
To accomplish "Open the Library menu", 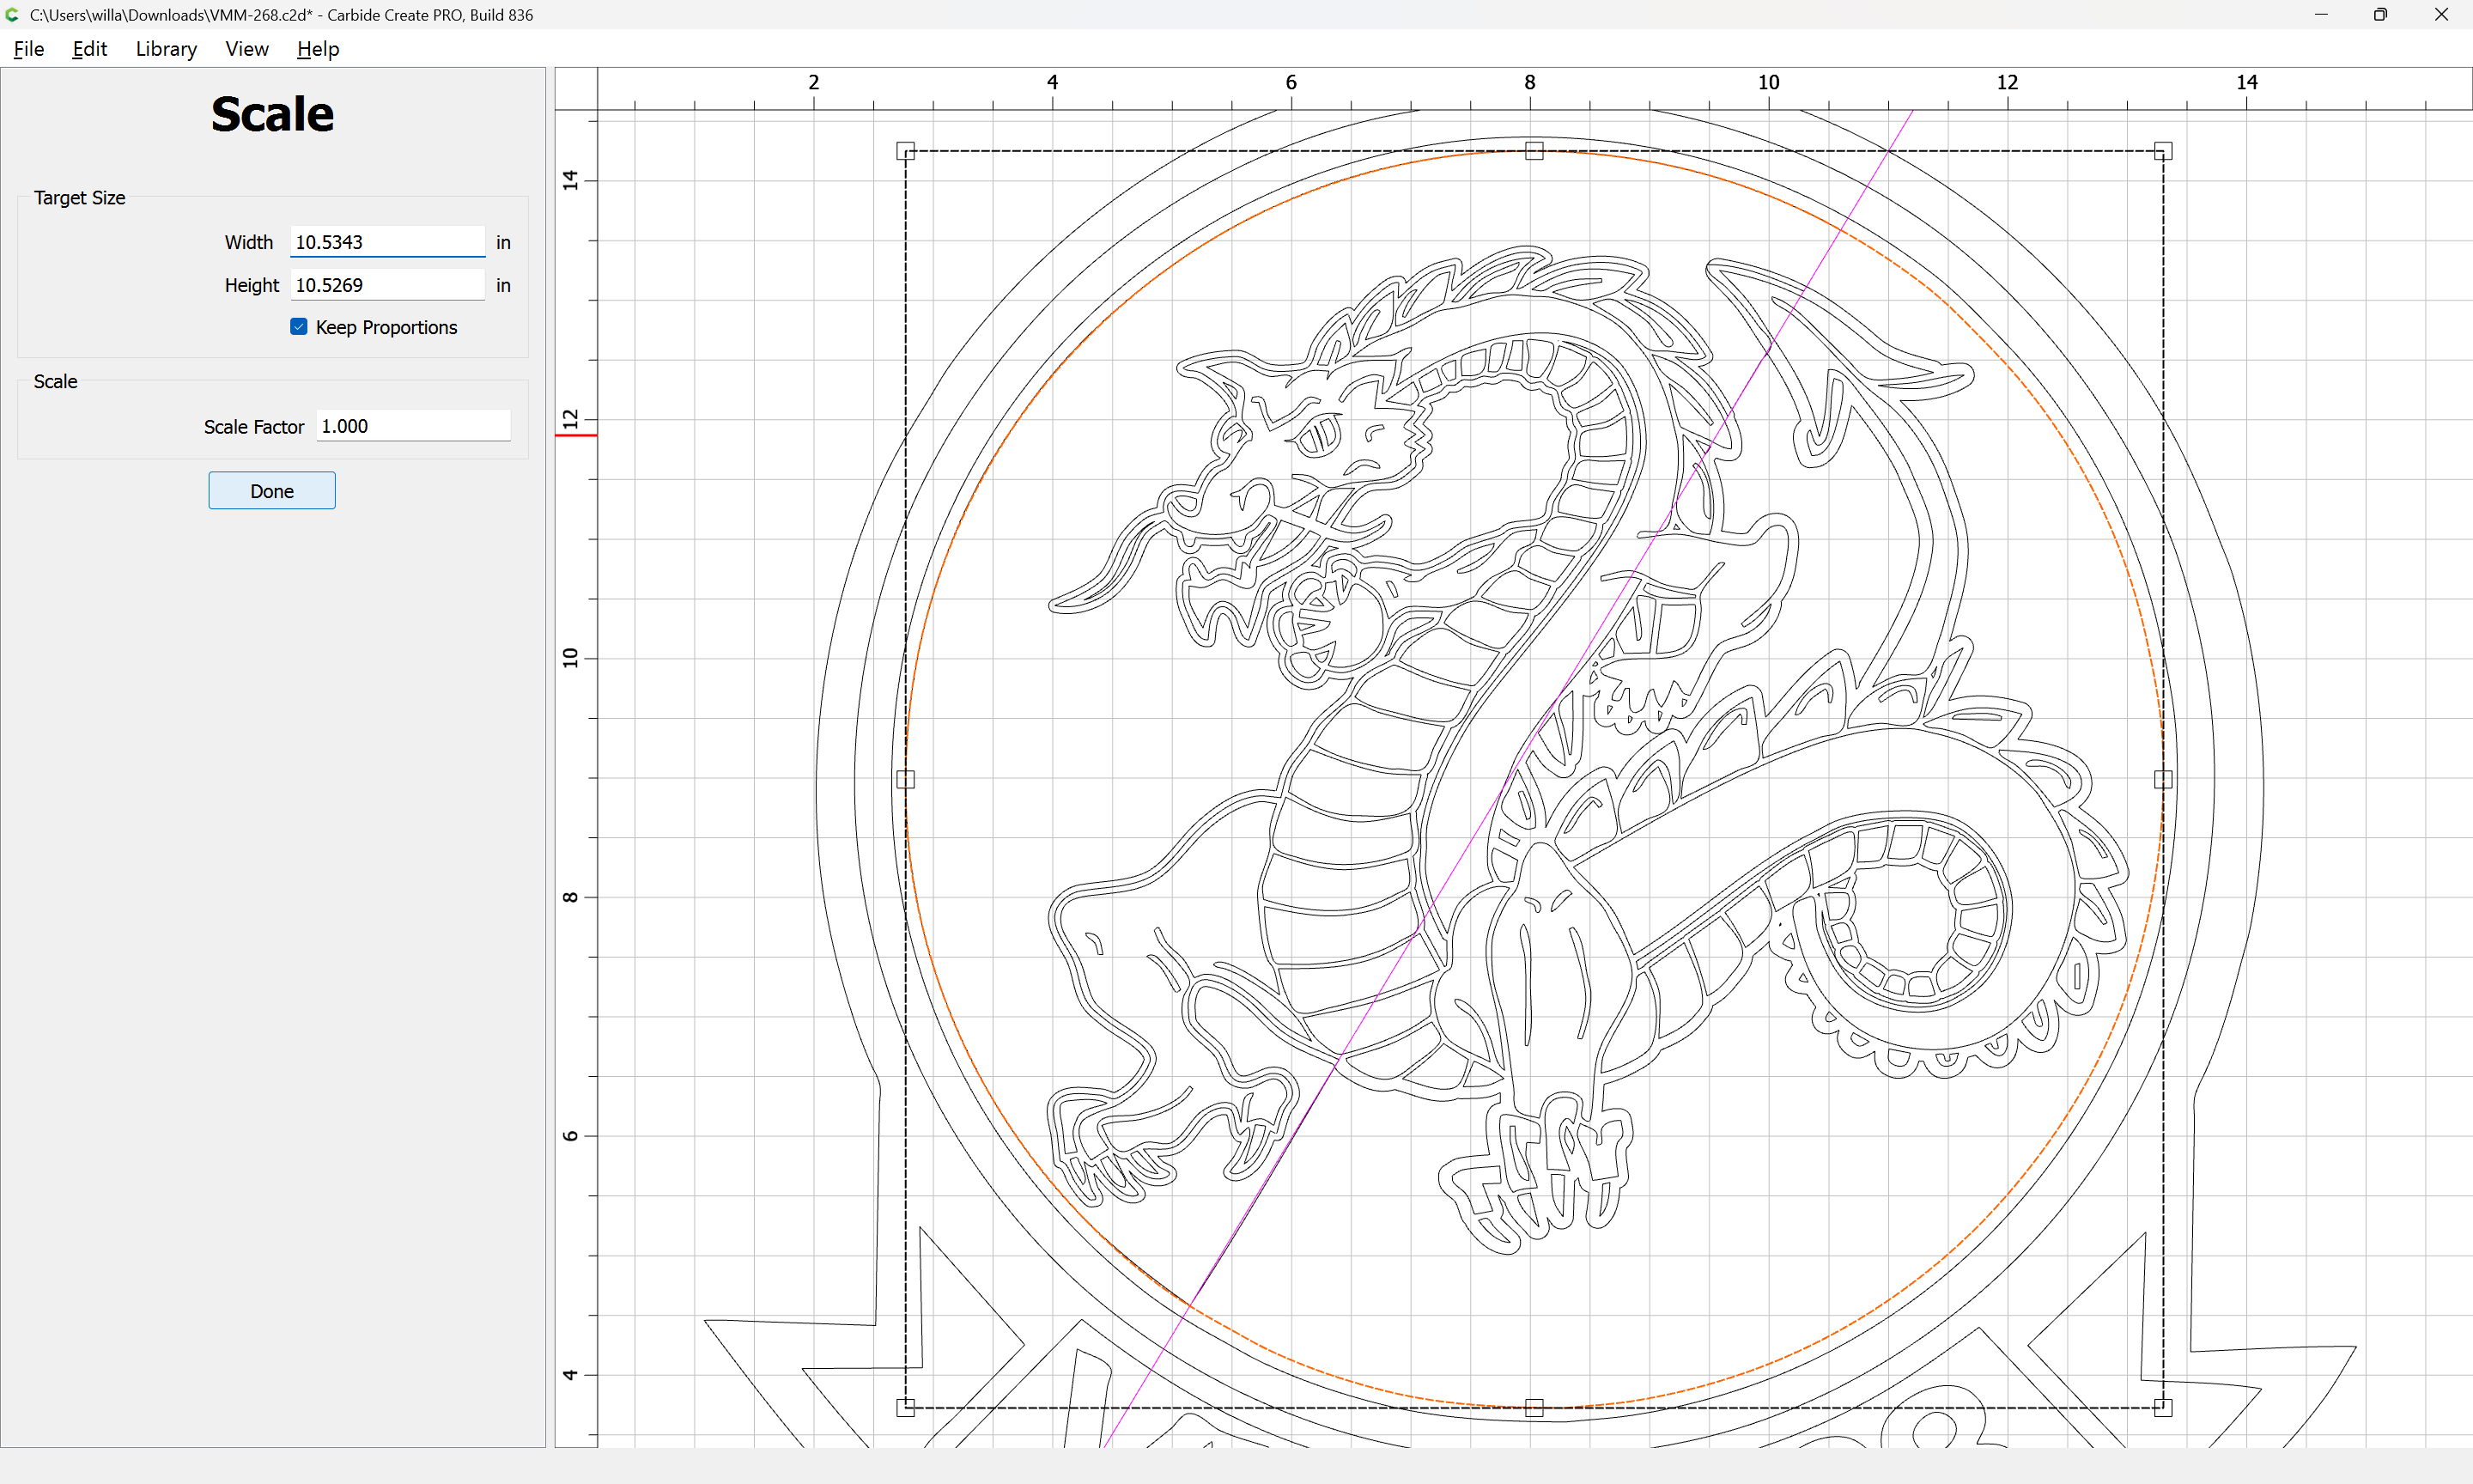I will pos(166,49).
